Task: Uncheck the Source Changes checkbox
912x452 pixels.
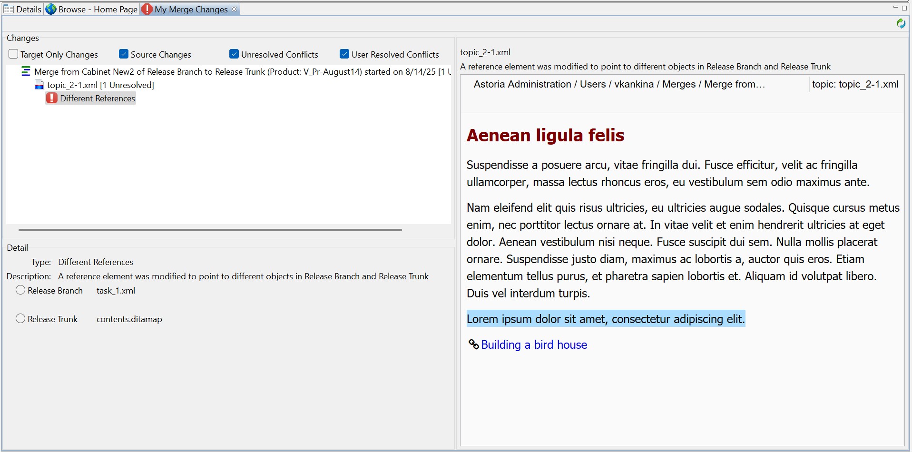Action: (124, 54)
